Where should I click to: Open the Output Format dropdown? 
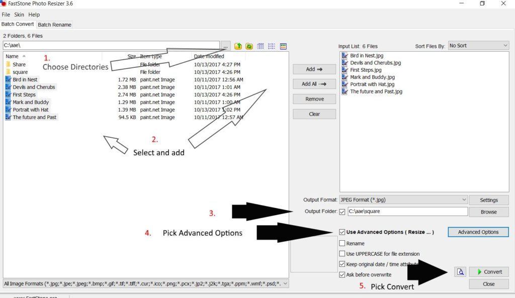pyautogui.click(x=403, y=200)
